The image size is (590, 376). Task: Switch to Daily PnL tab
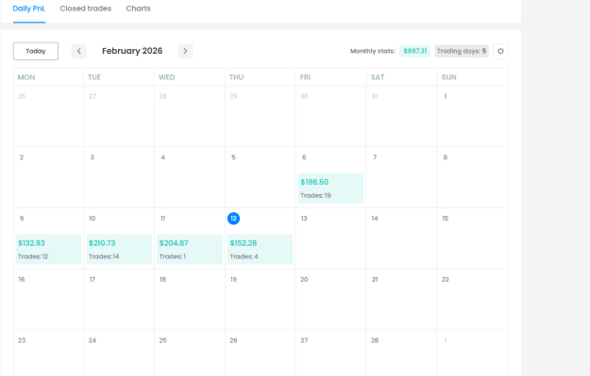[29, 8]
